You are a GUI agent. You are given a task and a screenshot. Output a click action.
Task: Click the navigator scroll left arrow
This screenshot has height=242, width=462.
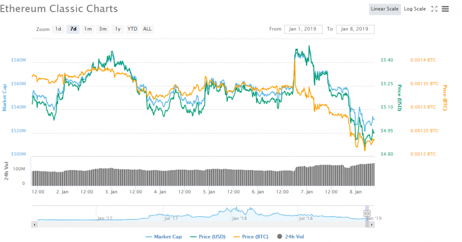(x=35, y=224)
